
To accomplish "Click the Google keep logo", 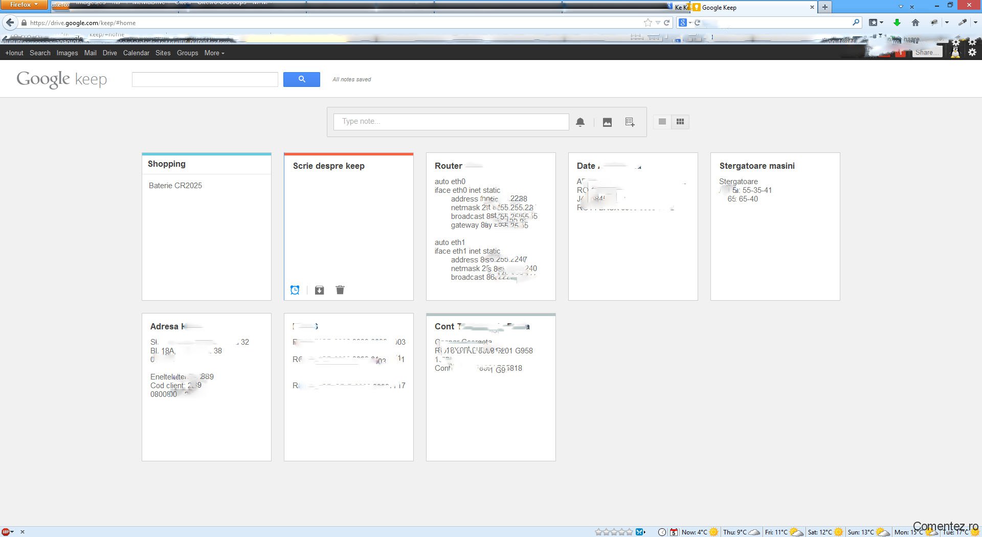I will [x=62, y=79].
